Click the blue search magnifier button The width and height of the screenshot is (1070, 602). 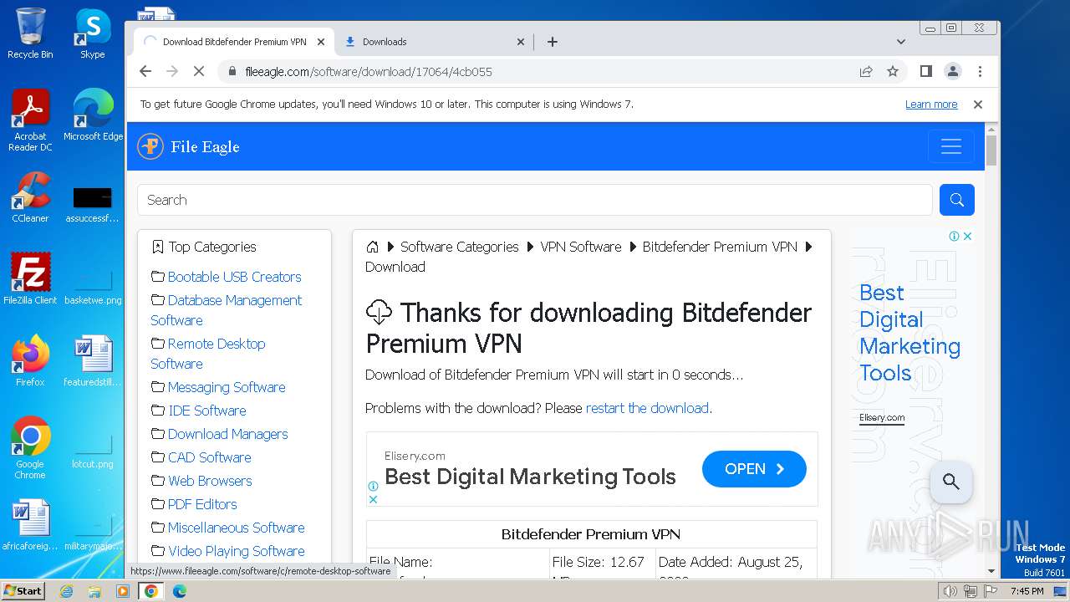click(x=957, y=200)
